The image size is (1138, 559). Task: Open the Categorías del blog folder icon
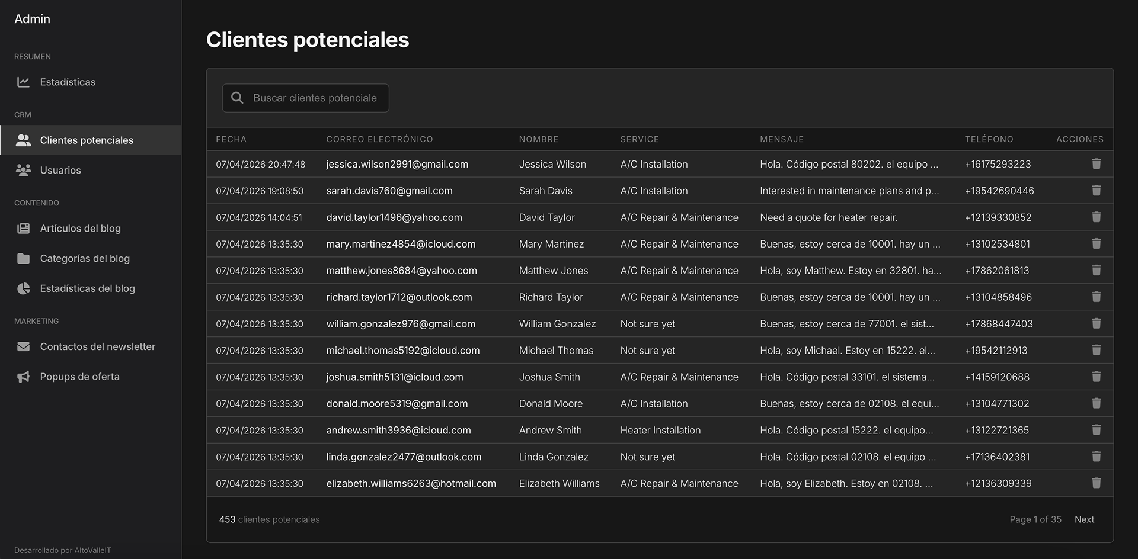24,258
